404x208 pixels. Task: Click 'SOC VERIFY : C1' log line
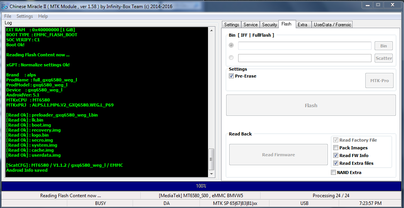[23, 40]
